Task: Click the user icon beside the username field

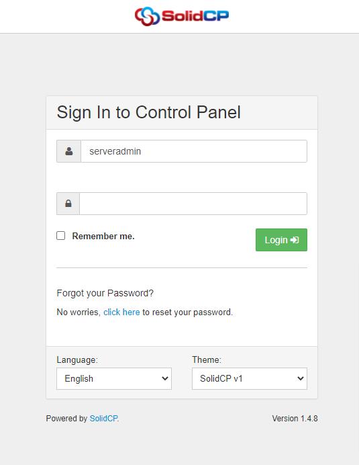Action: click(68, 151)
